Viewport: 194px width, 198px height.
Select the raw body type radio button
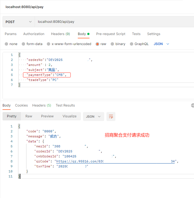pyautogui.click(x=98, y=44)
